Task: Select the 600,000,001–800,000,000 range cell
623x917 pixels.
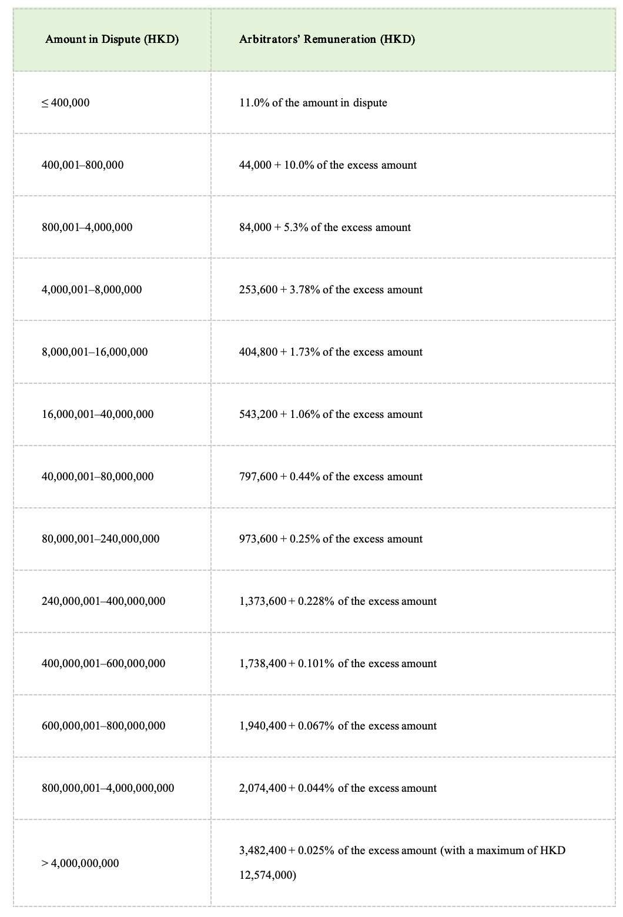Action: click(103, 726)
